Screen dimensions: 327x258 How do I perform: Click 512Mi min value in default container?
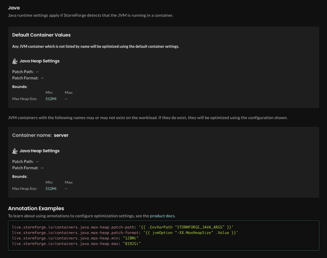pos(51,99)
